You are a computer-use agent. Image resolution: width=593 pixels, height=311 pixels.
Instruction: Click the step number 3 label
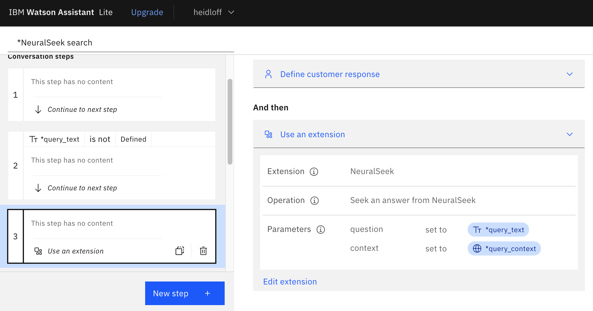(x=15, y=236)
